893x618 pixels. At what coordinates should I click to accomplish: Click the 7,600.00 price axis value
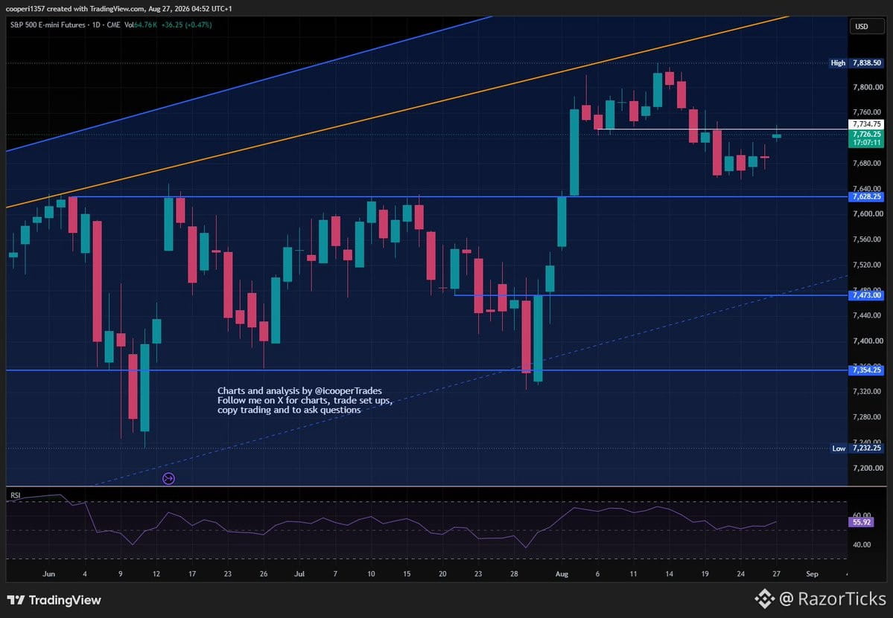coord(868,213)
